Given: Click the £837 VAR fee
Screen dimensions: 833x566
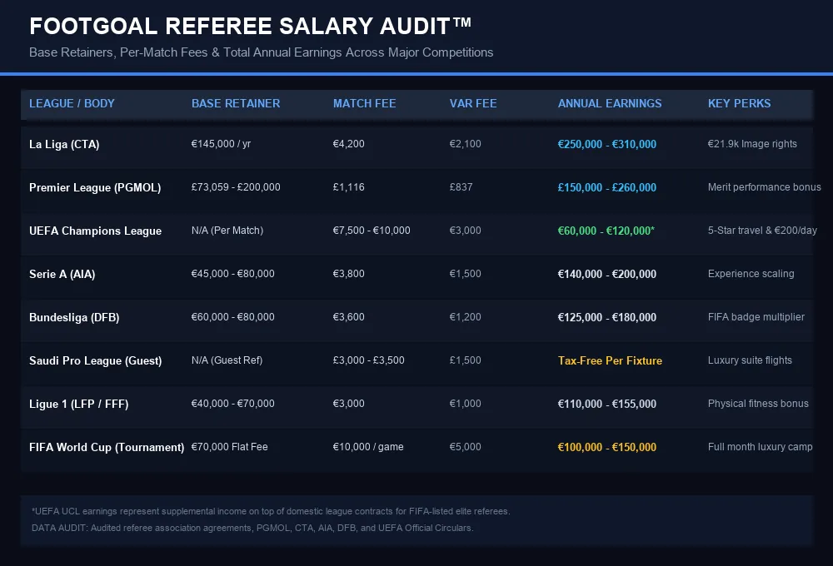Looking at the screenshot, I should pos(461,187).
